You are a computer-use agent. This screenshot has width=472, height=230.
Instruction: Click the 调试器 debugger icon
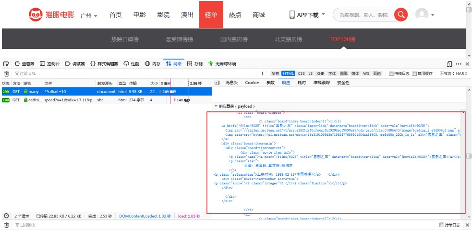(x=67, y=64)
